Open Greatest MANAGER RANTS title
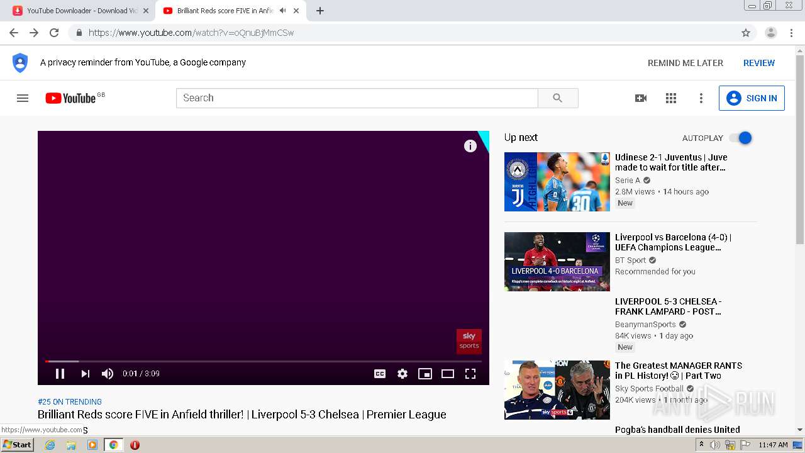Viewport: 805px width, 453px height. pos(679,371)
